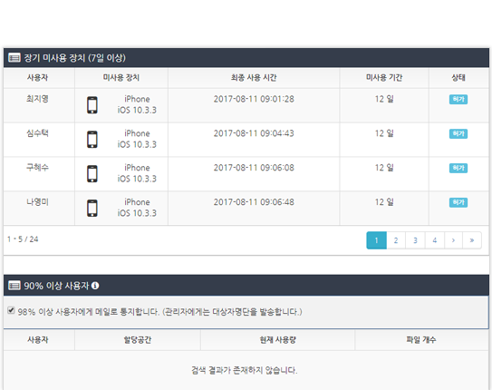Open the info icon next to 90% 이상 사용자

click(x=95, y=286)
